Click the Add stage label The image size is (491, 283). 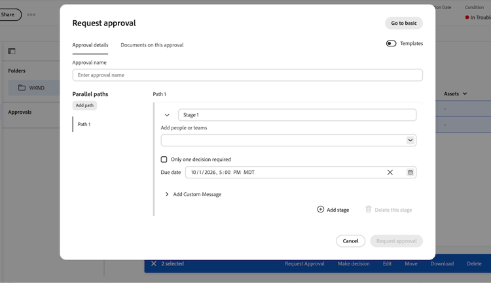click(338, 210)
